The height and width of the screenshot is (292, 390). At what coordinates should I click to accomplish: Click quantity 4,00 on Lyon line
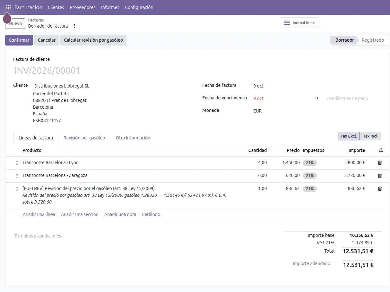click(x=262, y=163)
